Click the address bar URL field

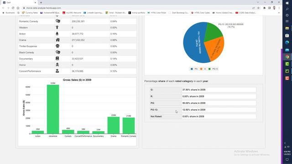[x=138, y=8]
